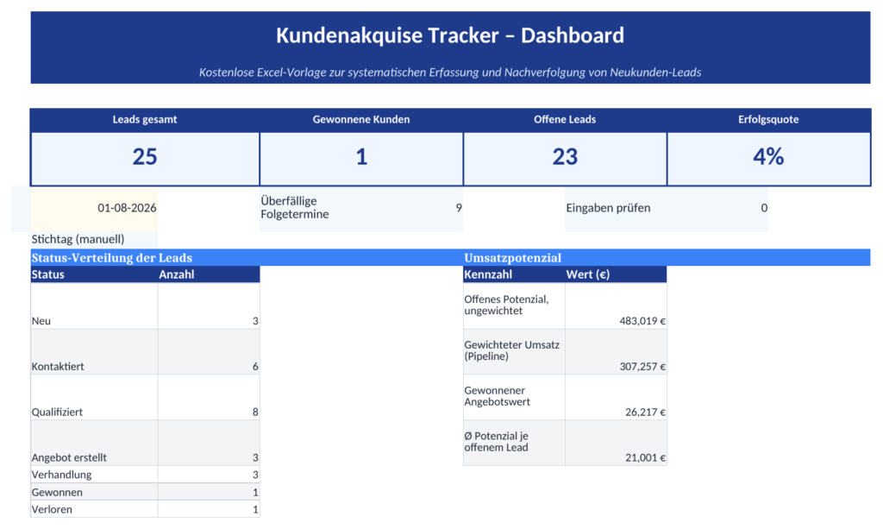Click the Kontaktiert status row label
The width and height of the screenshot is (883, 529).
58,367
